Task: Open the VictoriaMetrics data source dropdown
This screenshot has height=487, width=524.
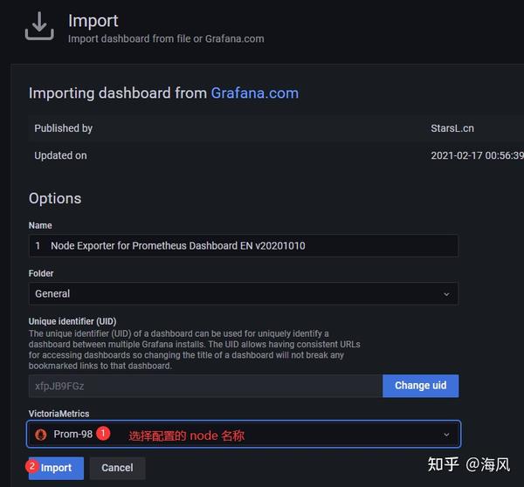Action: point(244,435)
